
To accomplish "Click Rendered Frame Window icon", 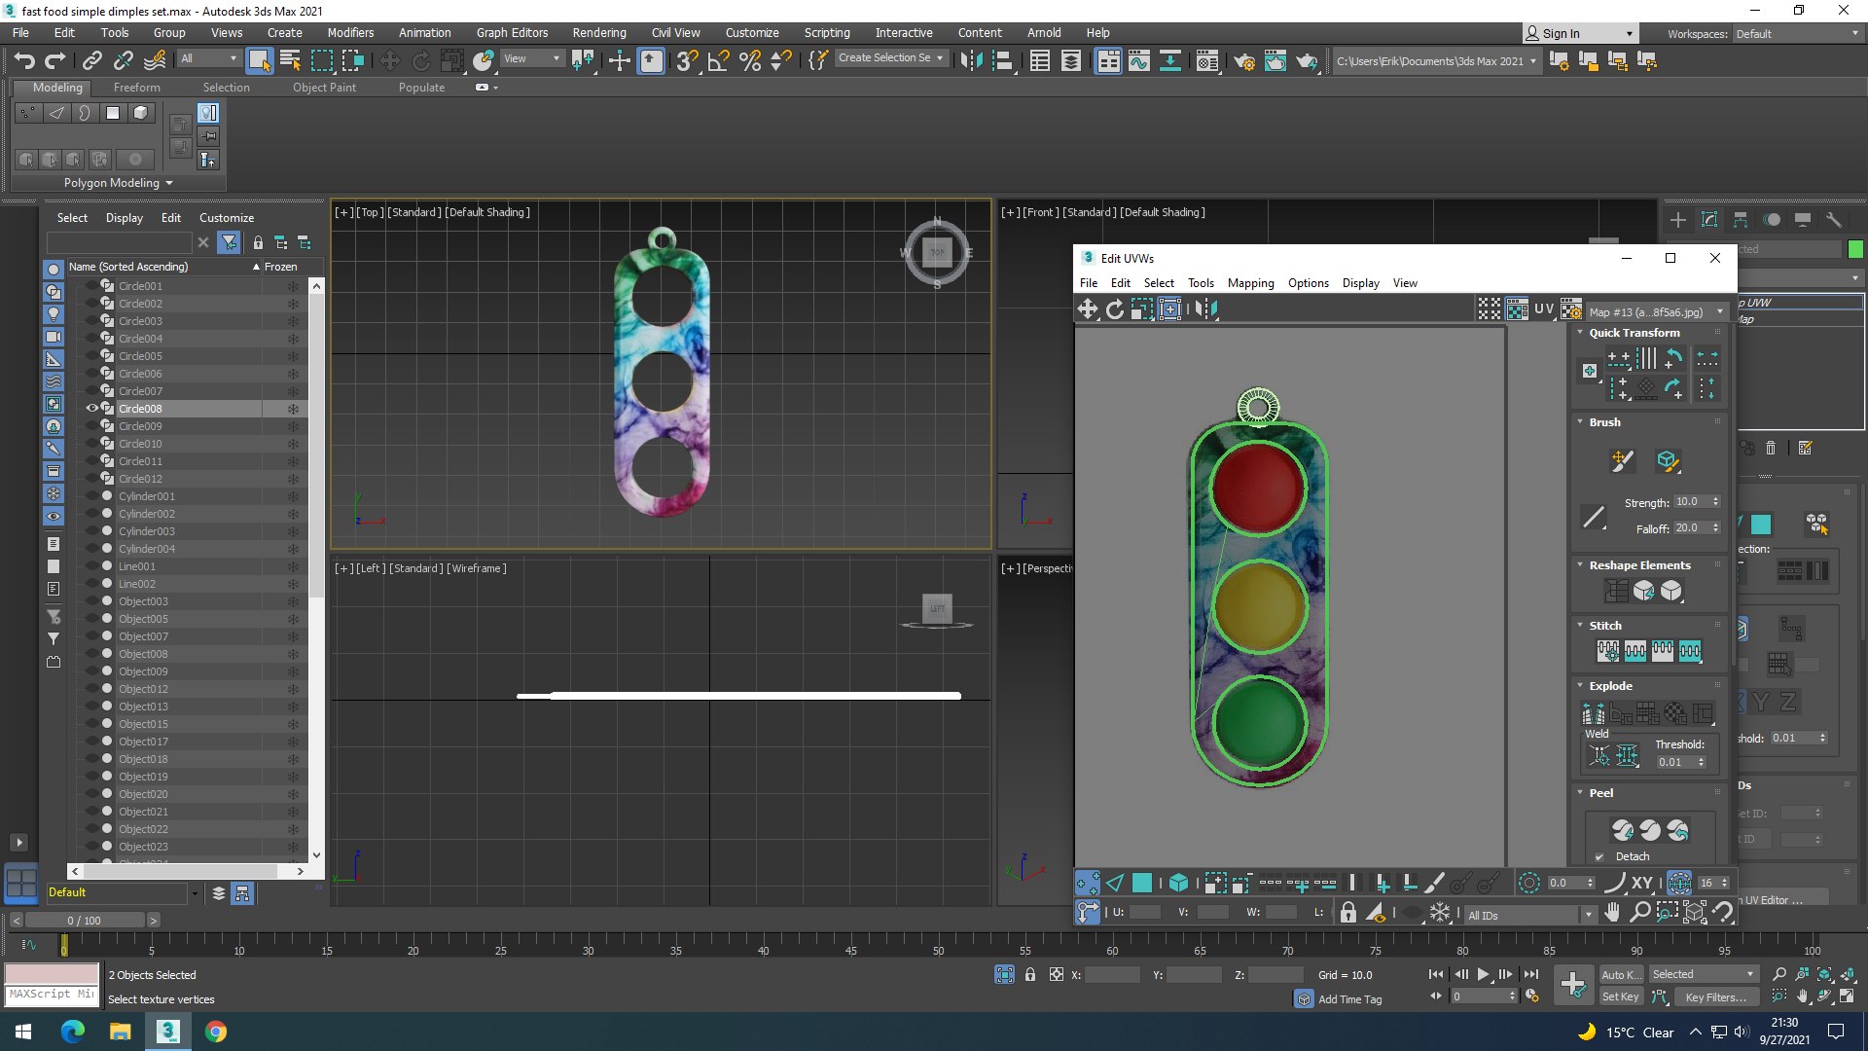I will [1275, 61].
